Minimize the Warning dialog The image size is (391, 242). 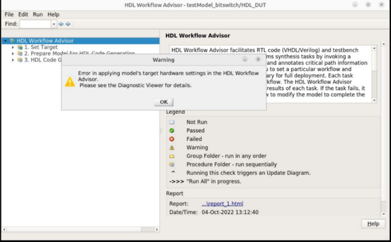pyautogui.click(x=245, y=59)
